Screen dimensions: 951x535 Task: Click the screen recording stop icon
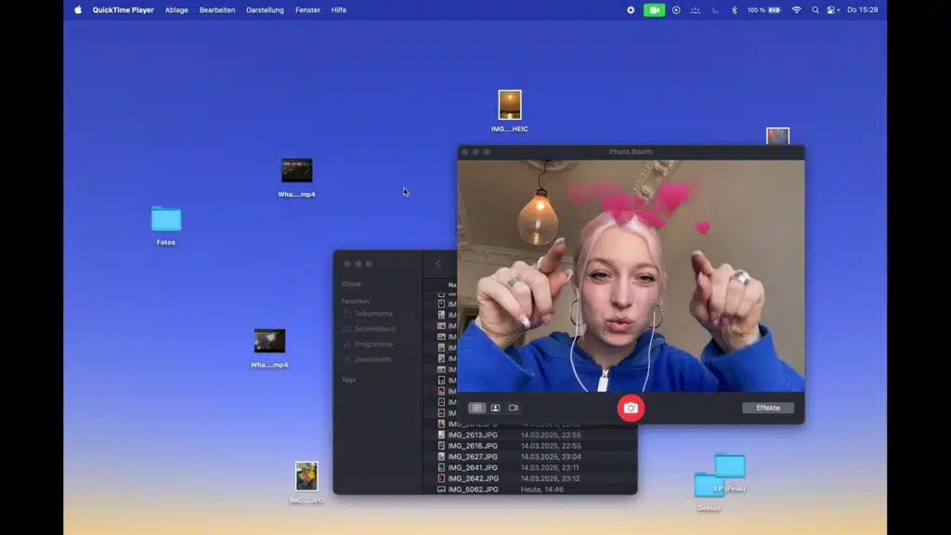[x=631, y=10]
